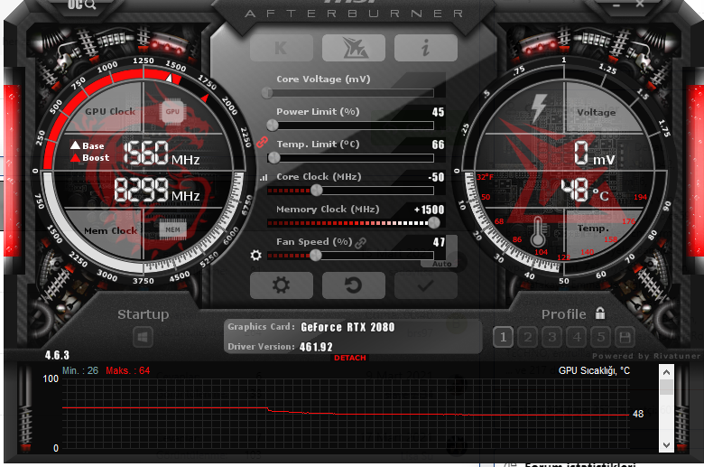Click the Memory Clock slider handle

tap(434, 222)
